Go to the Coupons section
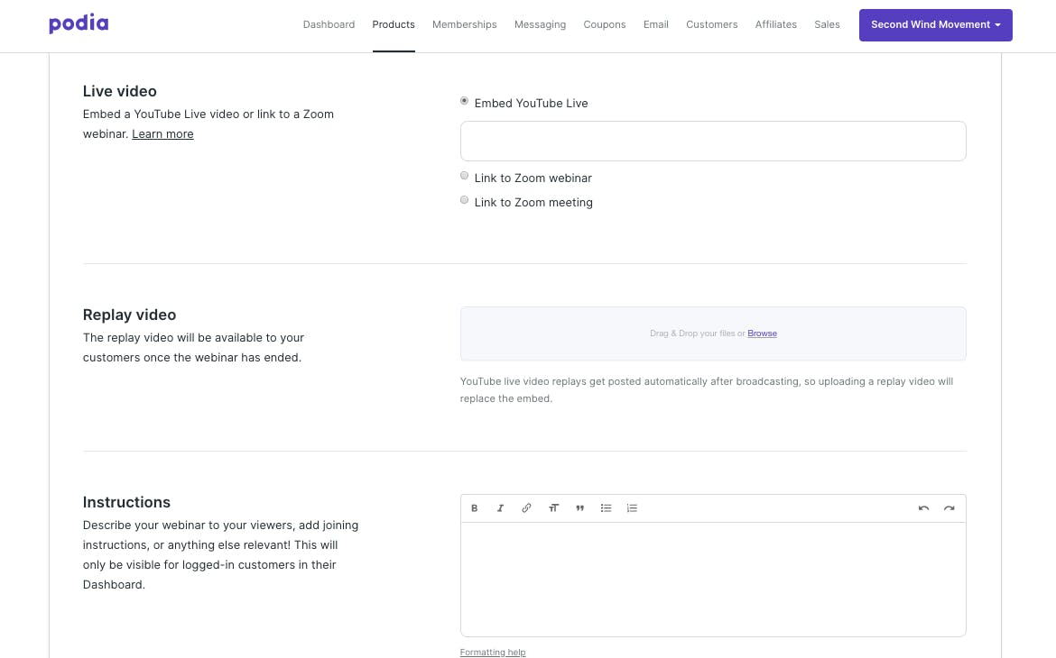This screenshot has height=658, width=1056. pyautogui.click(x=604, y=24)
